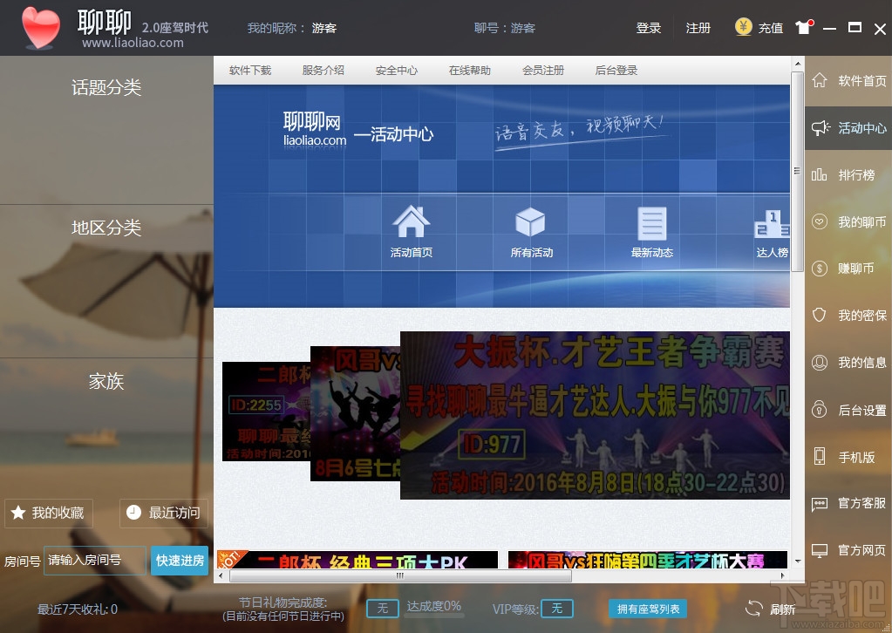Open the 软件下载 menu item
This screenshot has height=633, width=892.
pos(250,70)
